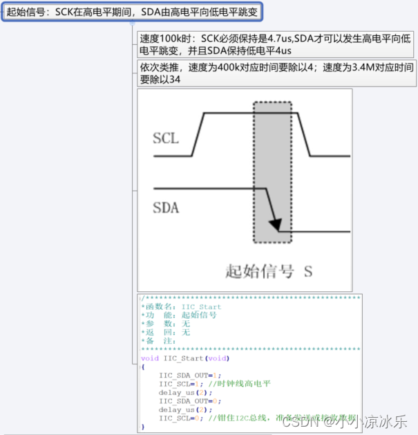This screenshot has width=418, height=435.
Task: Click the 起始信号 S caption under waveform
Action: (x=269, y=271)
